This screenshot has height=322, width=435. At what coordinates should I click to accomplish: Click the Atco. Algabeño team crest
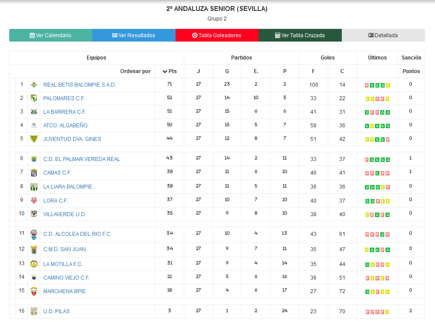pyautogui.click(x=34, y=126)
